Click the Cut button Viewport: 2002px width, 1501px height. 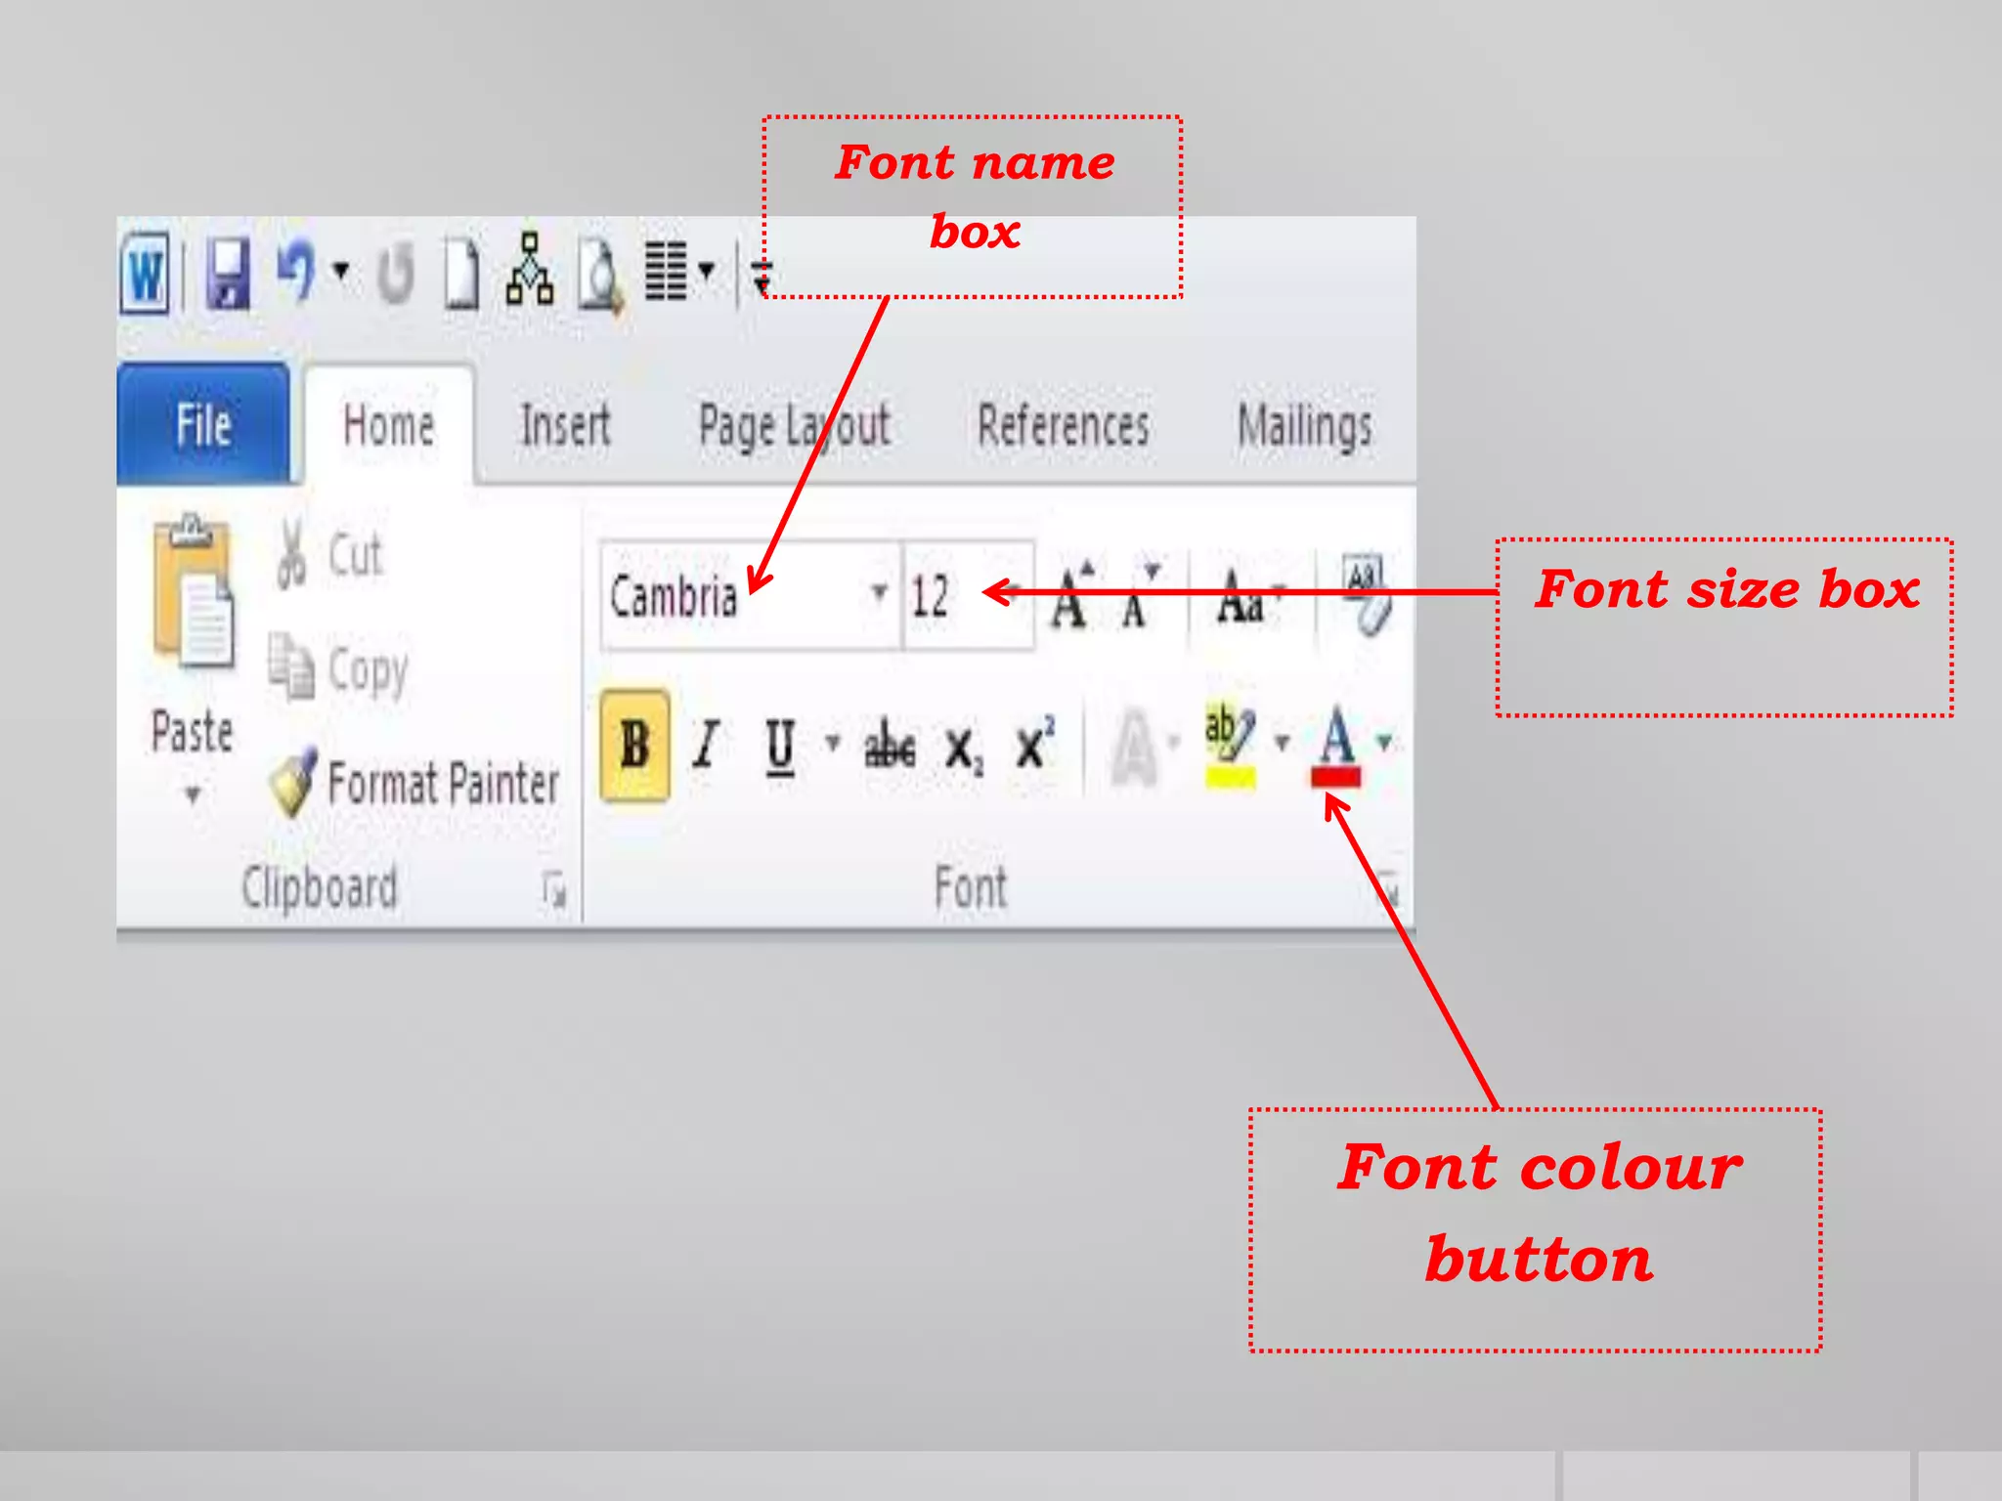coord(329,555)
